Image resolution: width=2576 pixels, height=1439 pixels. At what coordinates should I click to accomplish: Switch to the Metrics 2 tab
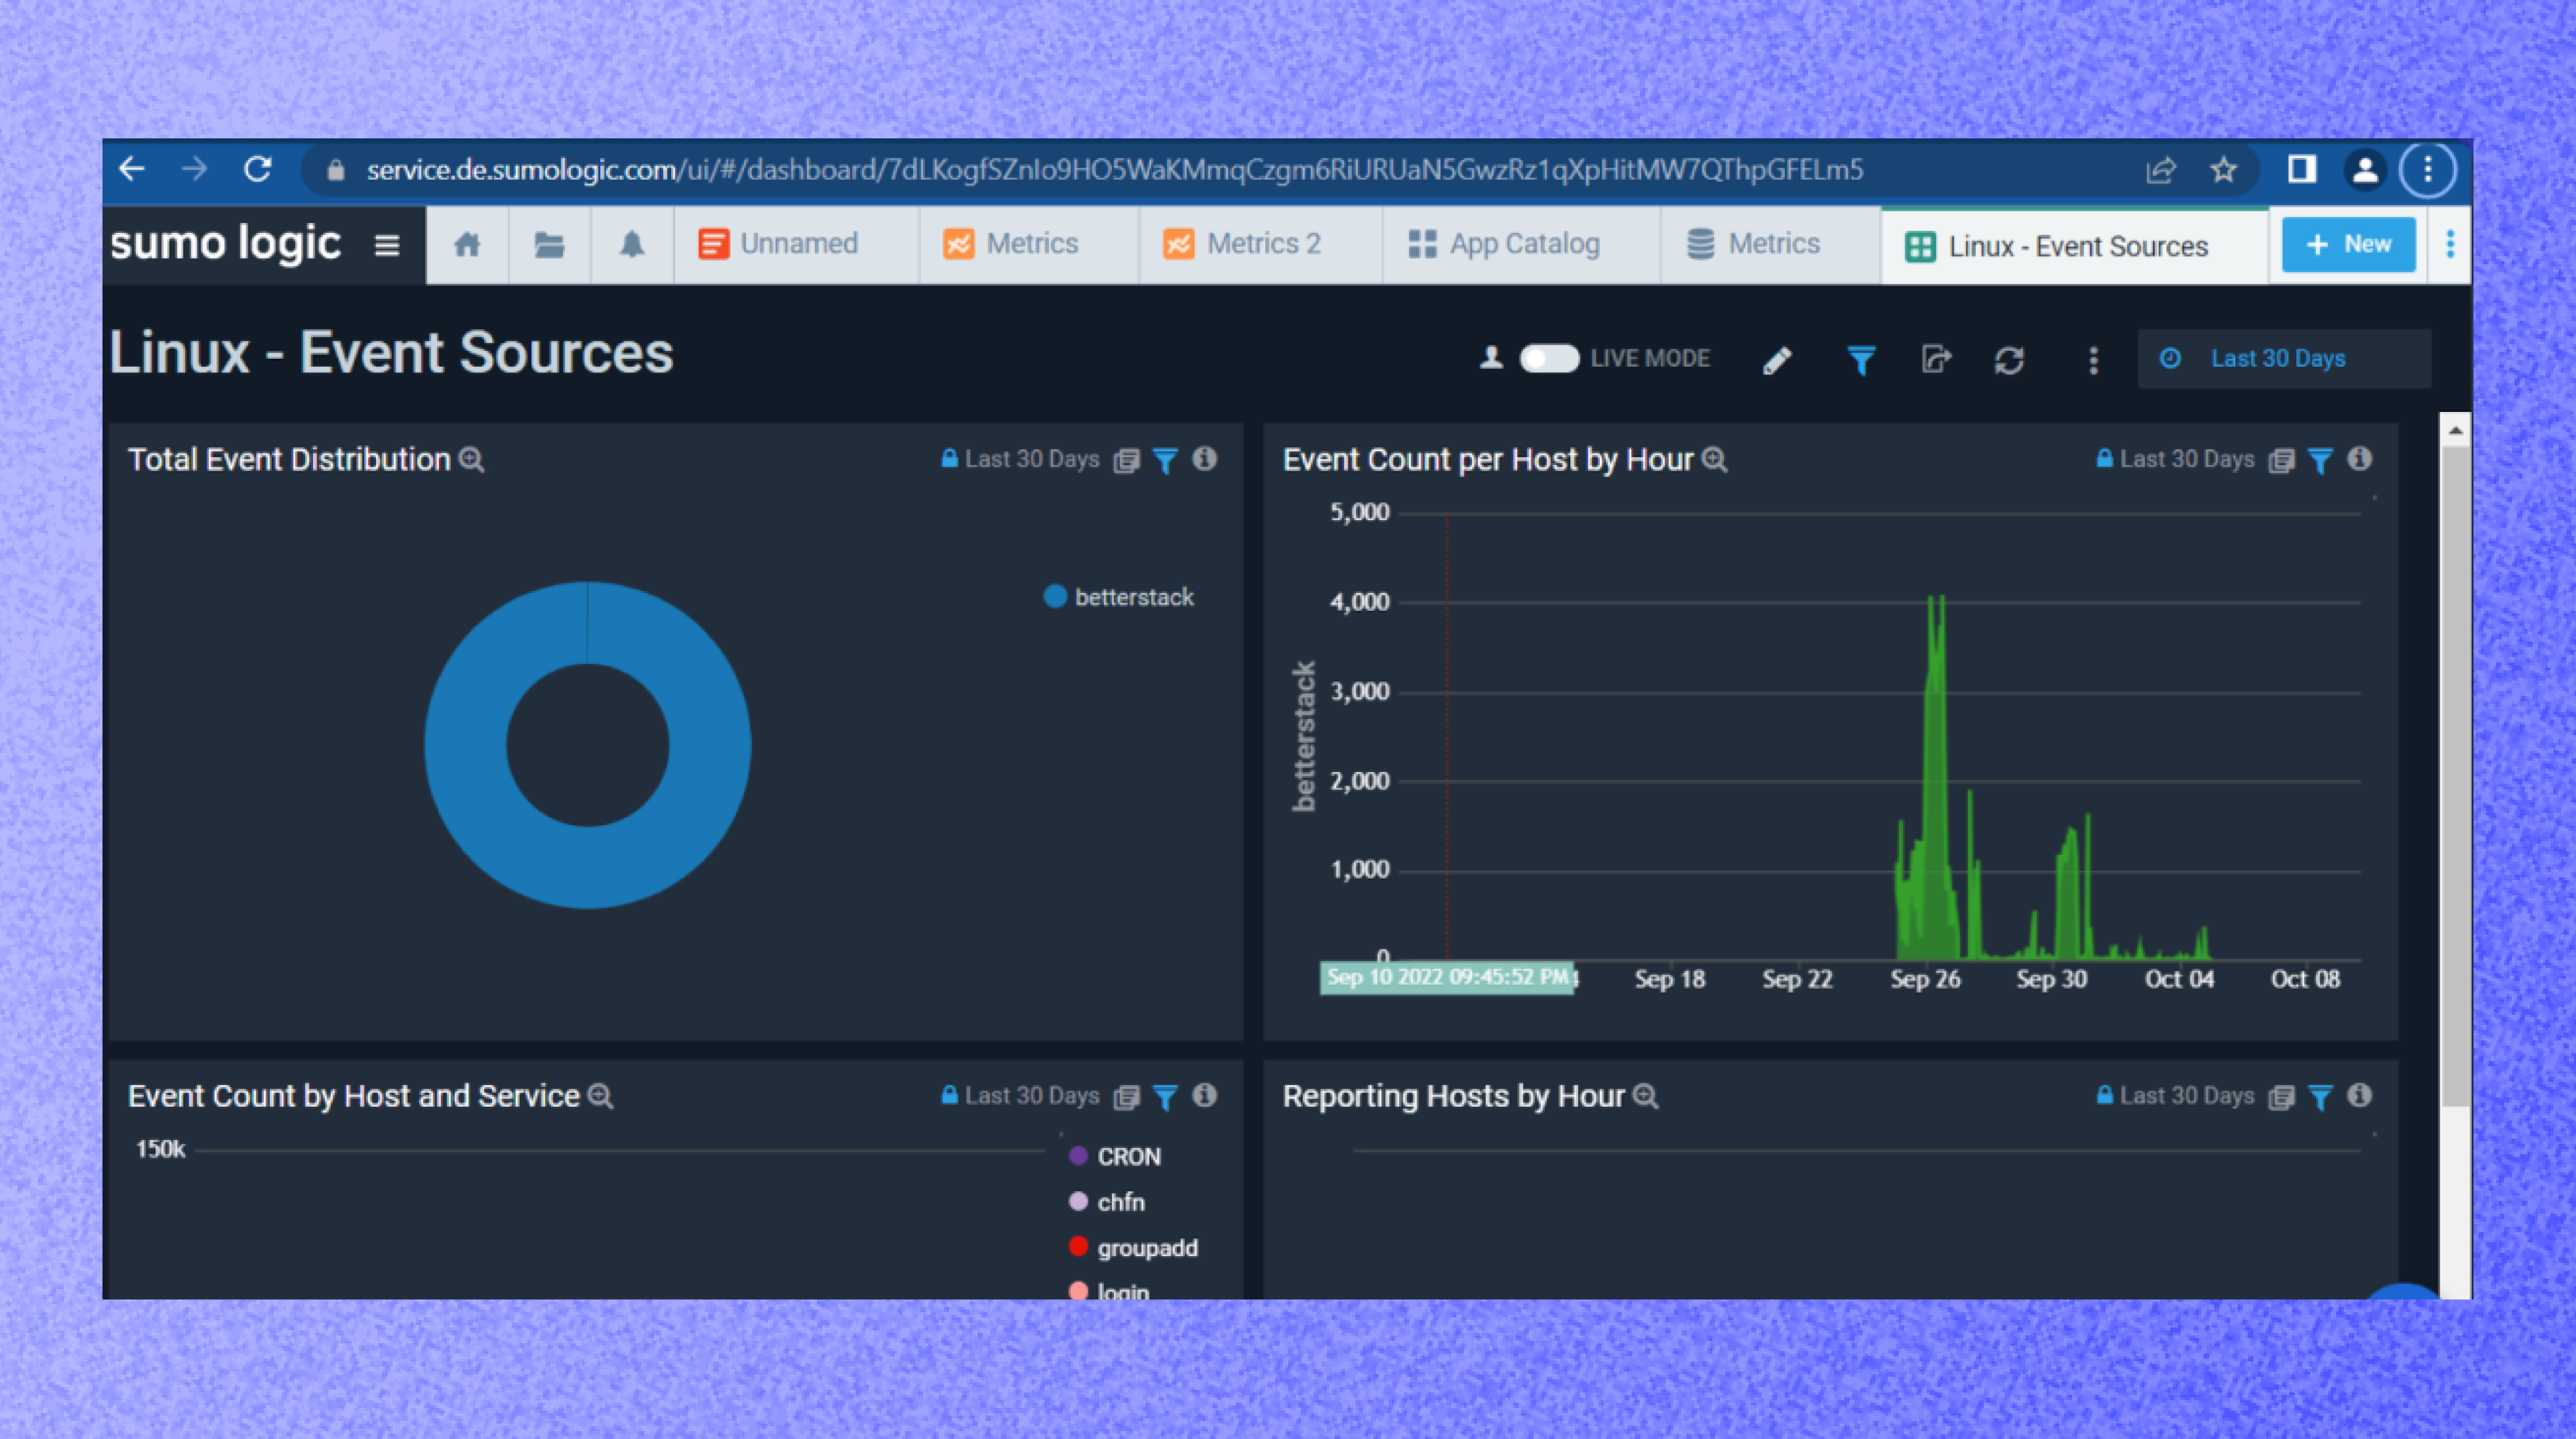[1243, 244]
